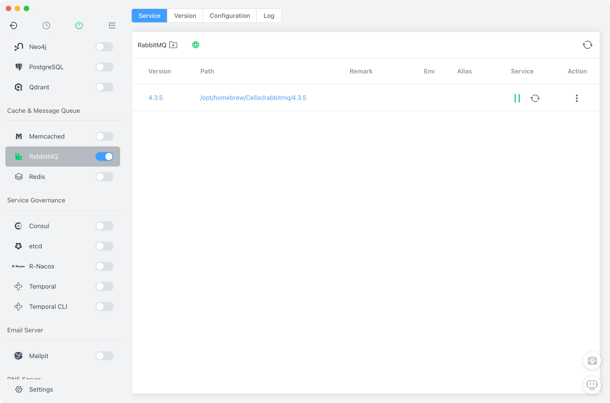Switch on the Consul toggle
This screenshot has width=610, height=403.
click(x=104, y=226)
